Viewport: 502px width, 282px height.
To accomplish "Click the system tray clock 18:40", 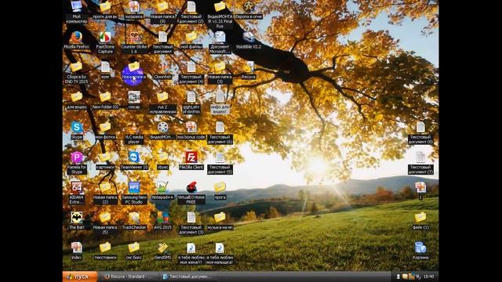I will 429,277.
